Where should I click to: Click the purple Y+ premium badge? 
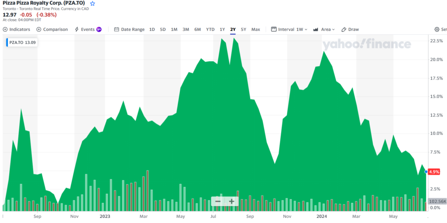(x=99, y=29)
